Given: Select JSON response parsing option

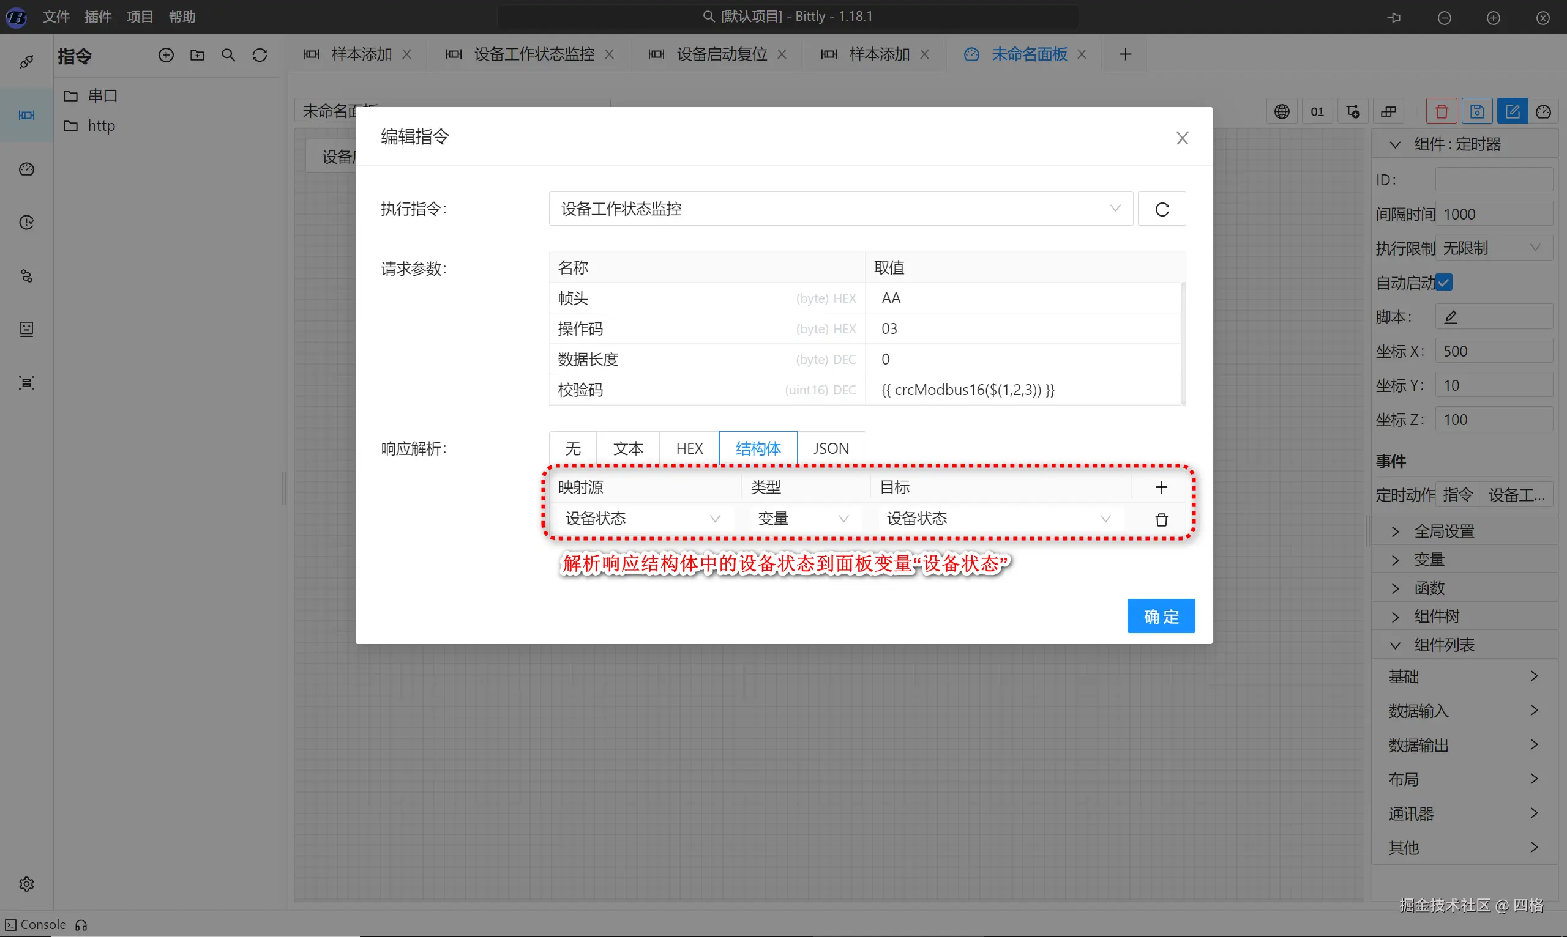Looking at the screenshot, I should 830,448.
